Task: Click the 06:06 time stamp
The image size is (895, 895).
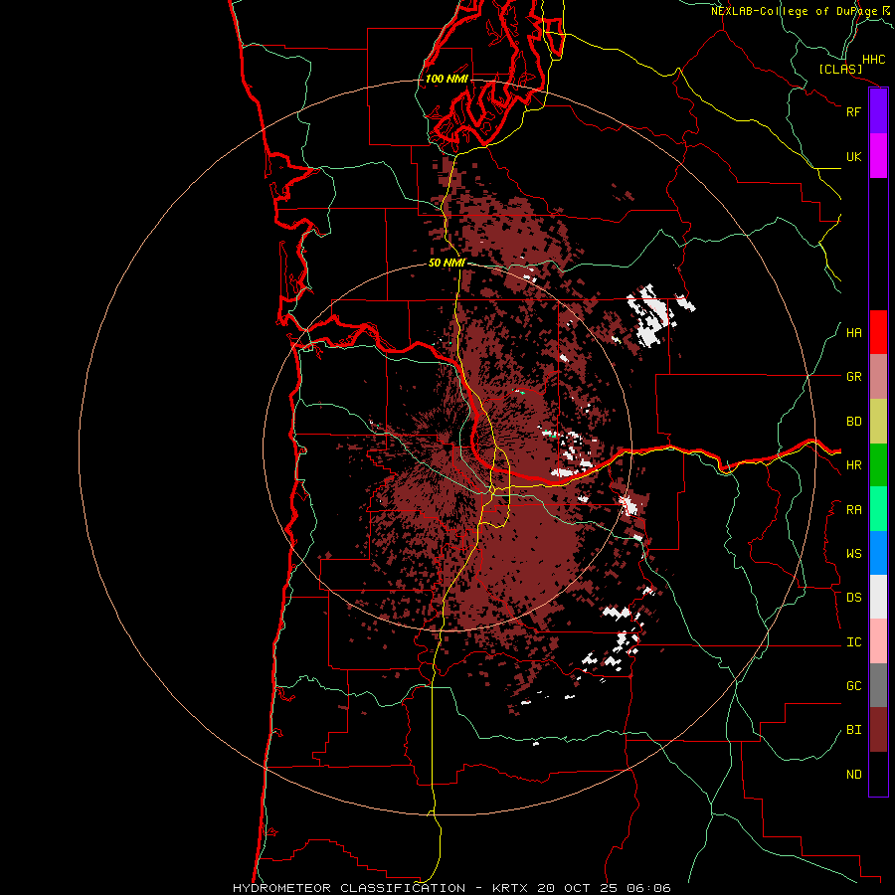Action: pyautogui.click(x=649, y=888)
